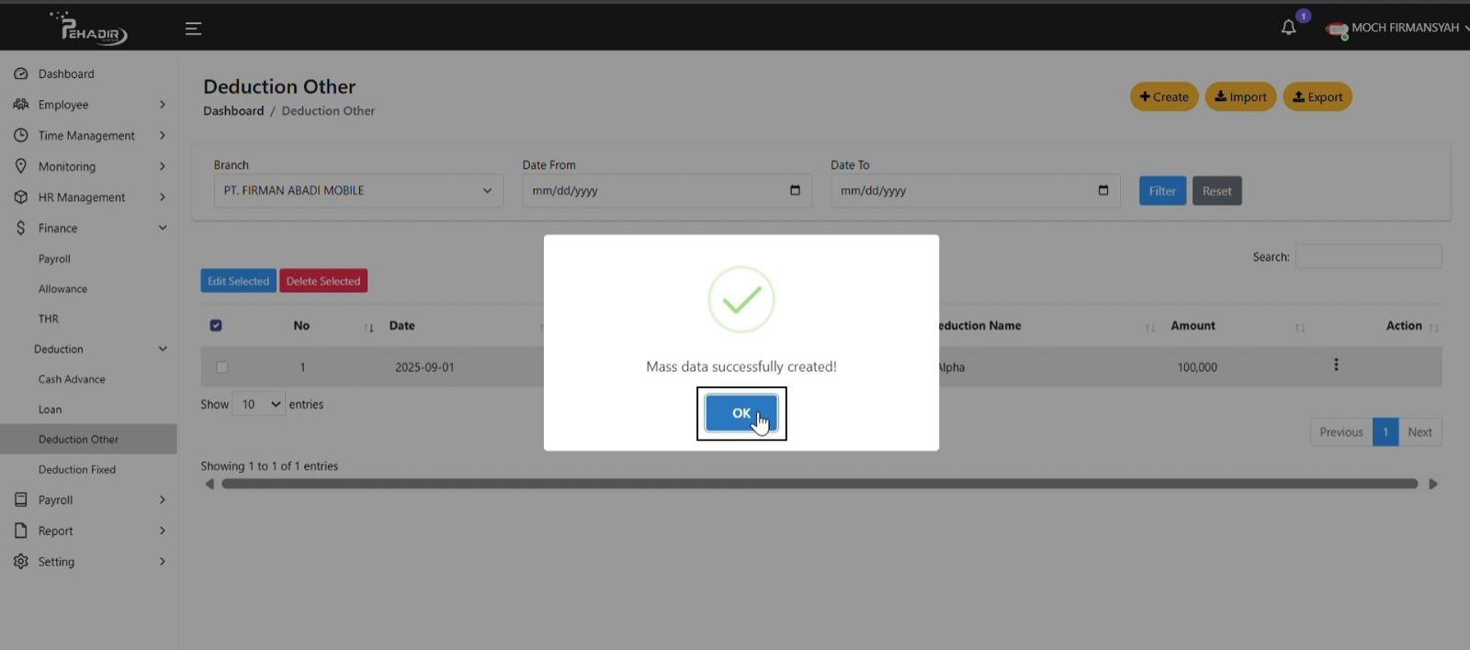
Task: Expand the Employee submenu arrow
Action: tap(163, 105)
